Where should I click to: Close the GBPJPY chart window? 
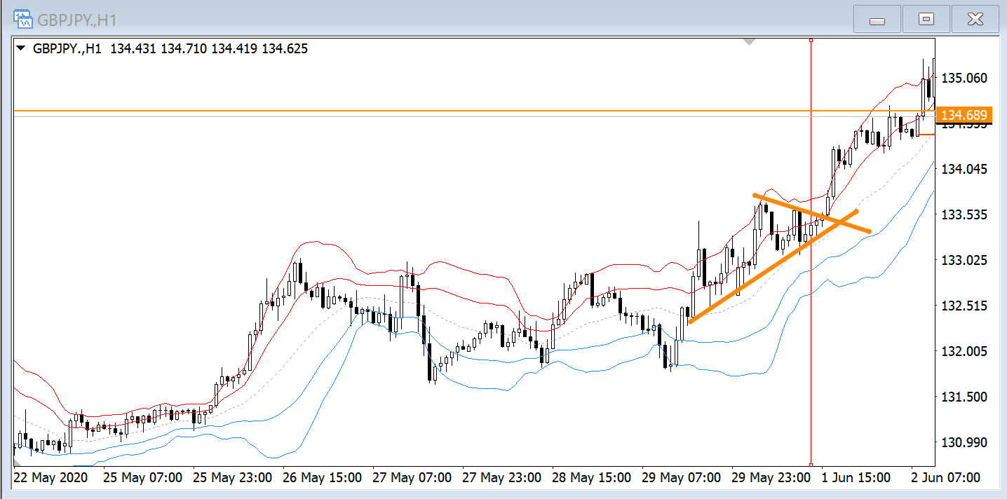coord(975,20)
